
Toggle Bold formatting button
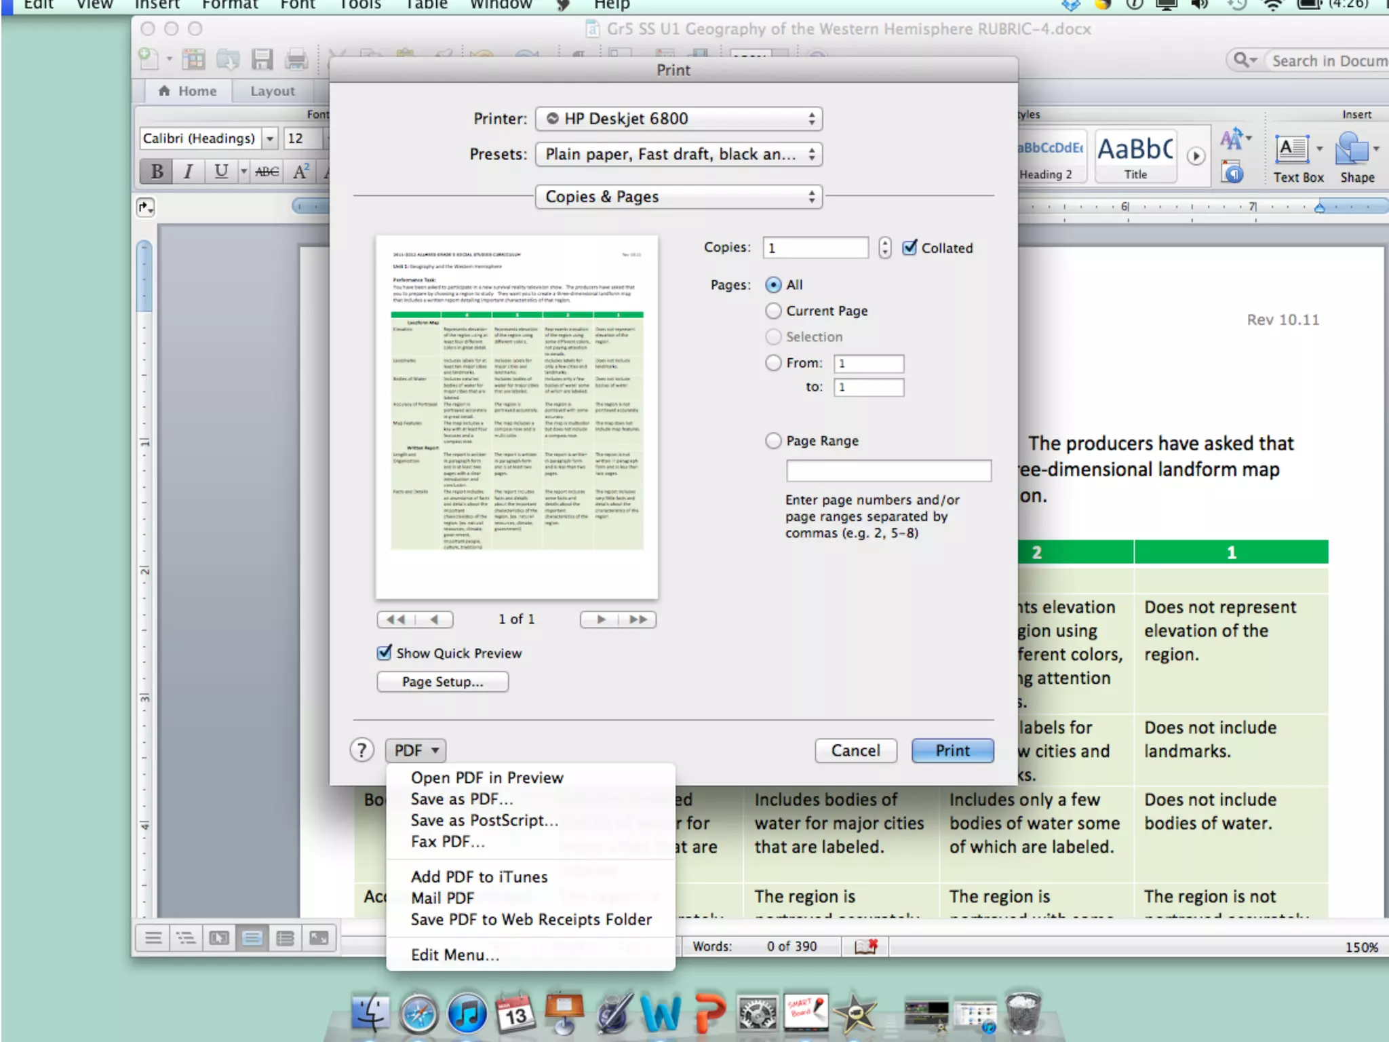pyautogui.click(x=157, y=171)
